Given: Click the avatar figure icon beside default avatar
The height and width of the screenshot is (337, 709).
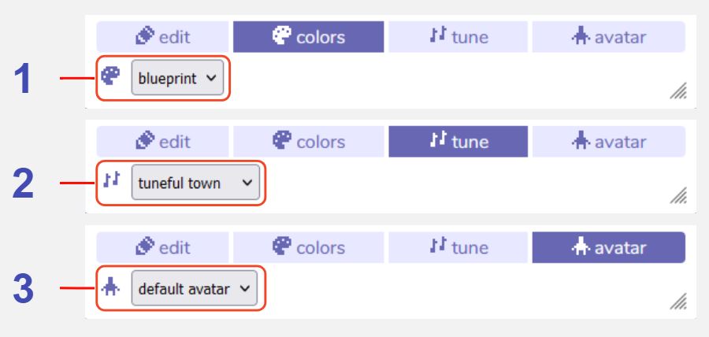Looking at the screenshot, I should 111,288.
